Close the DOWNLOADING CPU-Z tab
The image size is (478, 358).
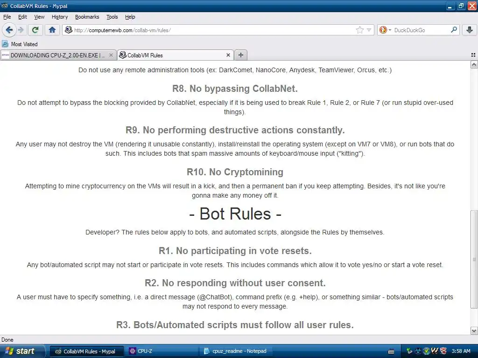pyautogui.click(x=111, y=55)
